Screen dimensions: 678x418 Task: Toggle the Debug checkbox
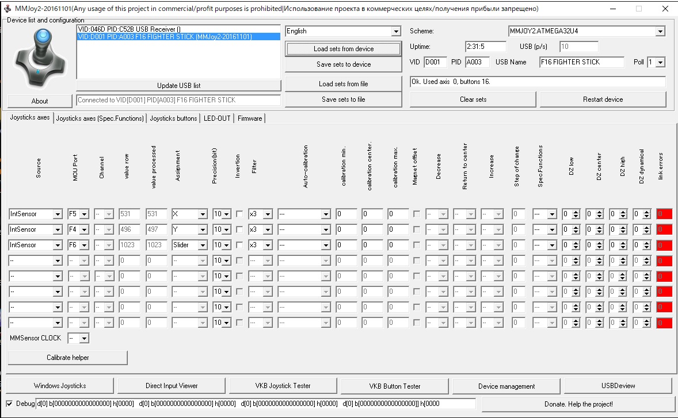click(x=9, y=404)
